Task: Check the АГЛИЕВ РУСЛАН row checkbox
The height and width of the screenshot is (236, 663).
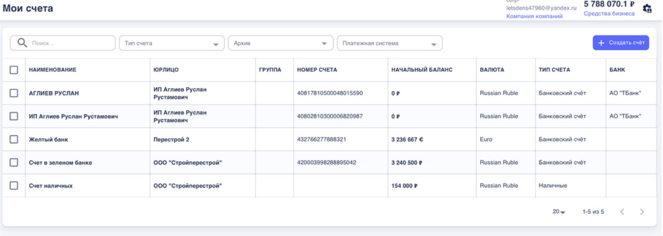Action: pos(14,93)
